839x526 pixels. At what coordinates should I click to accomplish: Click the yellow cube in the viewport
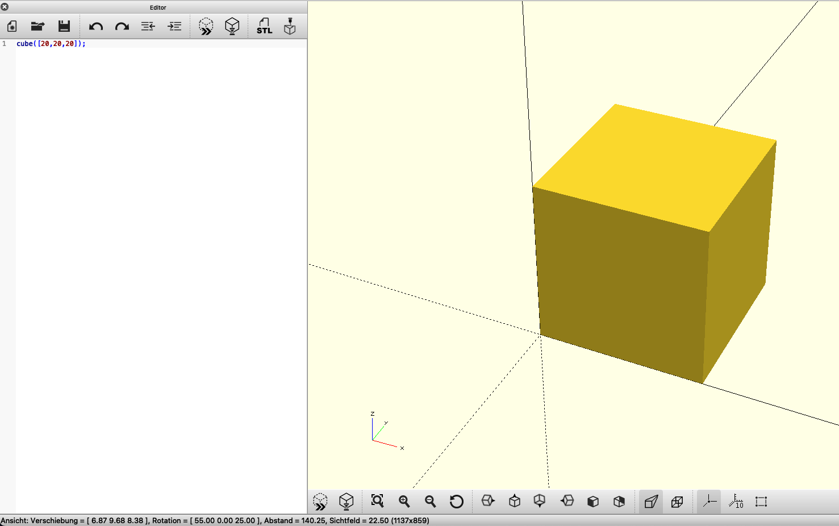(653, 244)
